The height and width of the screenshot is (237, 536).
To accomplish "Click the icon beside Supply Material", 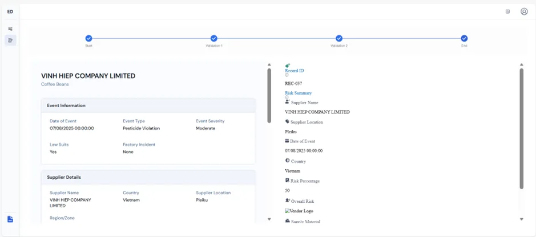I will pyautogui.click(x=288, y=221).
